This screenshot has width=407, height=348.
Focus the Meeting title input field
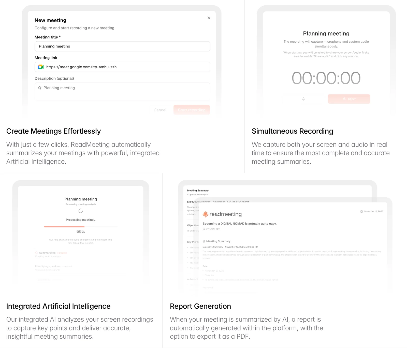coord(122,46)
